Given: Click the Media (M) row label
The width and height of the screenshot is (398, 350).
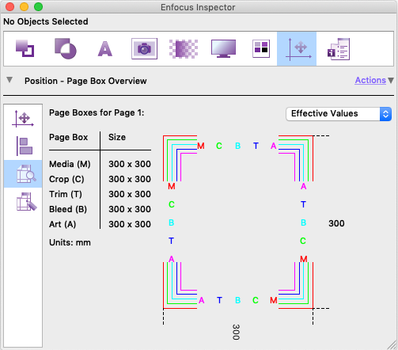Looking at the screenshot, I should pos(70,164).
